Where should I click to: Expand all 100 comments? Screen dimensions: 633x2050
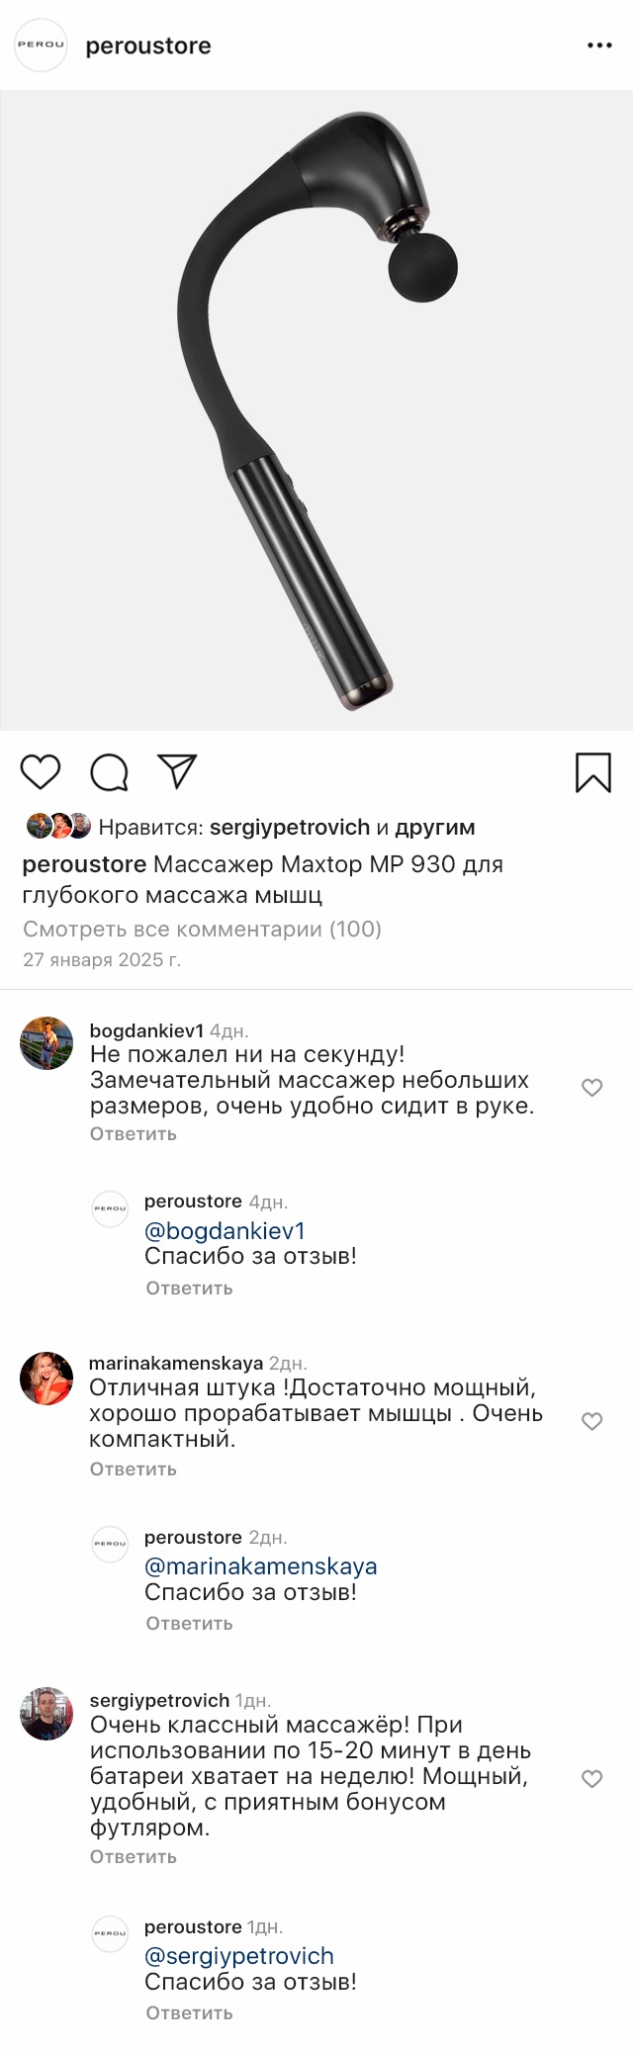pyautogui.click(x=202, y=929)
